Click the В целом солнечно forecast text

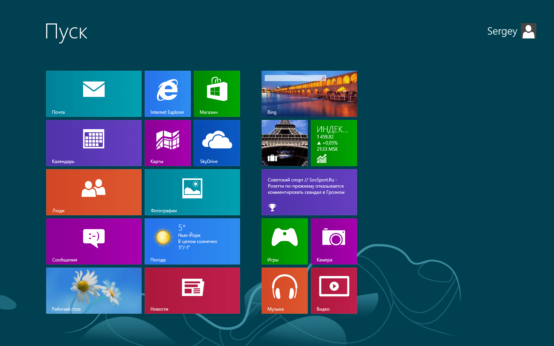pos(198,241)
